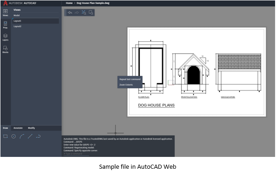The width and height of the screenshot is (276, 171).
Task: Select the Layout2 view
Action: (36, 26)
